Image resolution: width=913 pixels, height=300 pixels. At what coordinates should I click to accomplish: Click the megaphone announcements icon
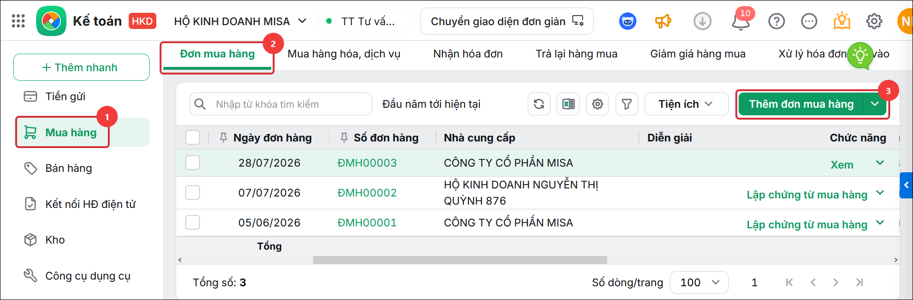(663, 21)
